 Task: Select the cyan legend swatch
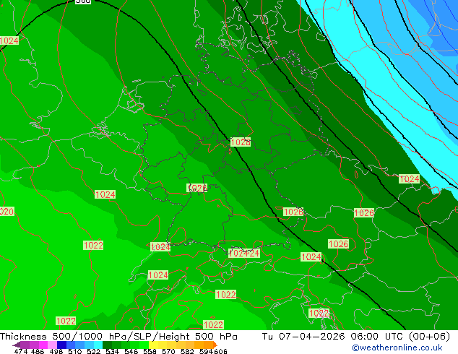98,345
